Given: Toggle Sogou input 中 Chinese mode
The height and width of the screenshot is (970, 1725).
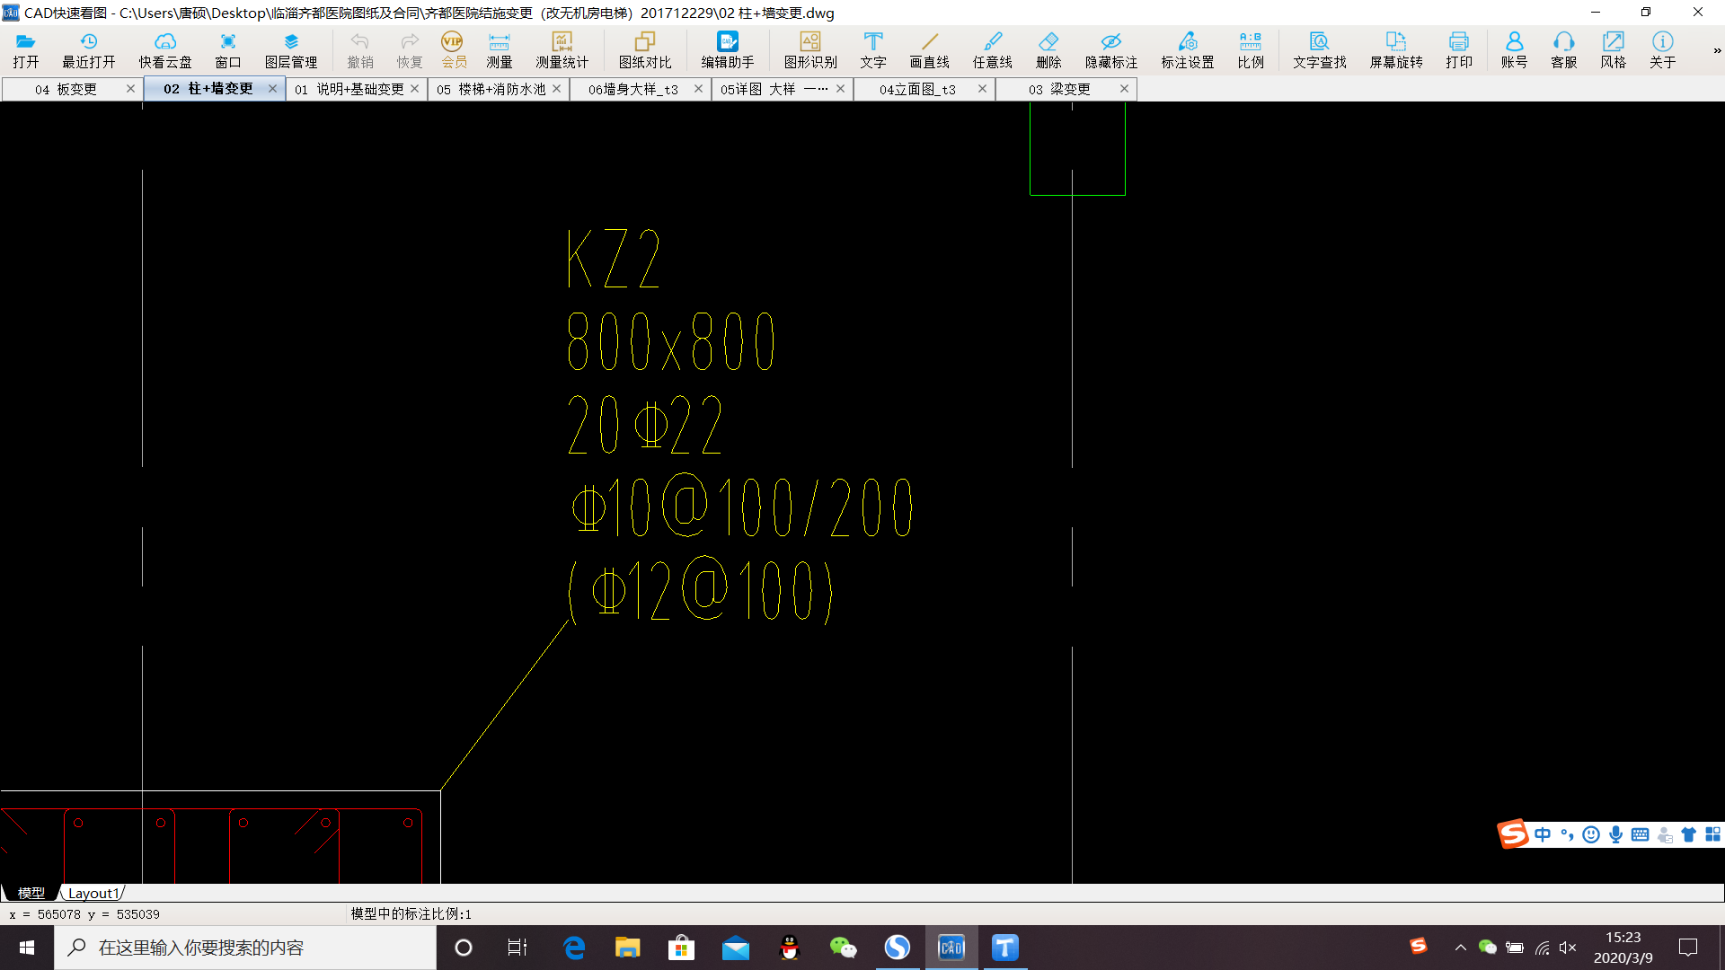Looking at the screenshot, I should tap(1543, 834).
